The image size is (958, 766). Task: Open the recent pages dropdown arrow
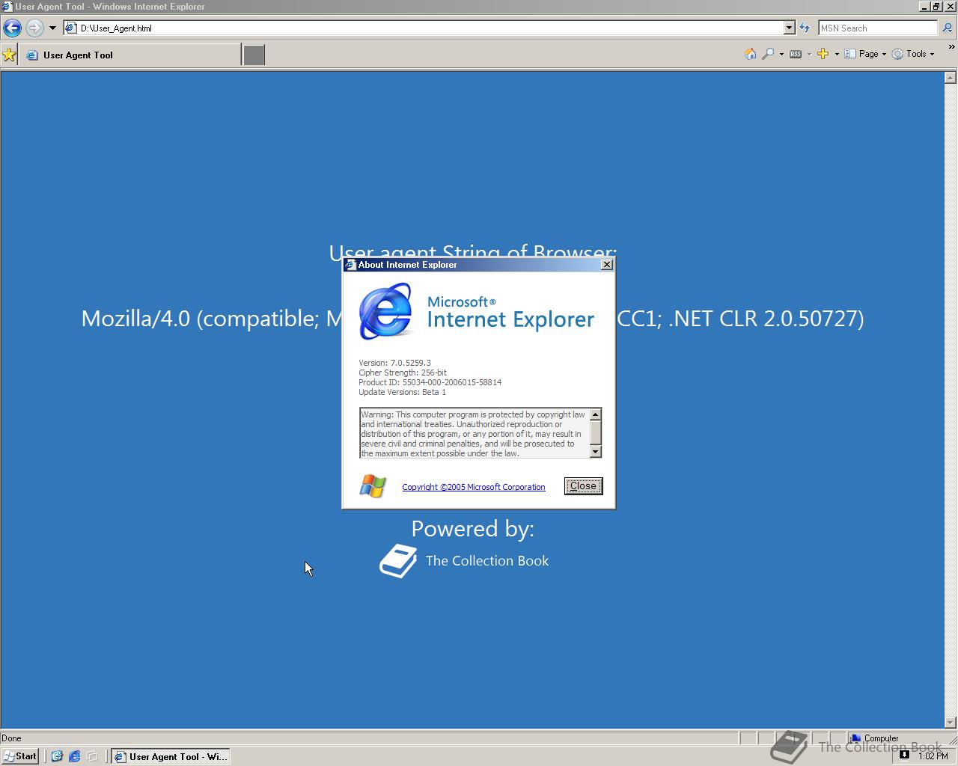point(52,28)
